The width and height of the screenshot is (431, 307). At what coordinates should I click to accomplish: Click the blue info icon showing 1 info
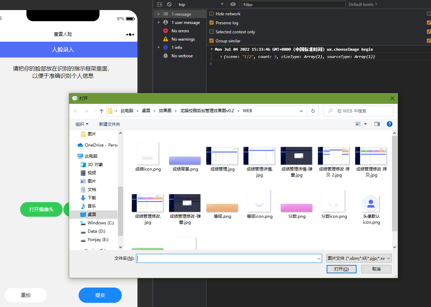point(165,47)
